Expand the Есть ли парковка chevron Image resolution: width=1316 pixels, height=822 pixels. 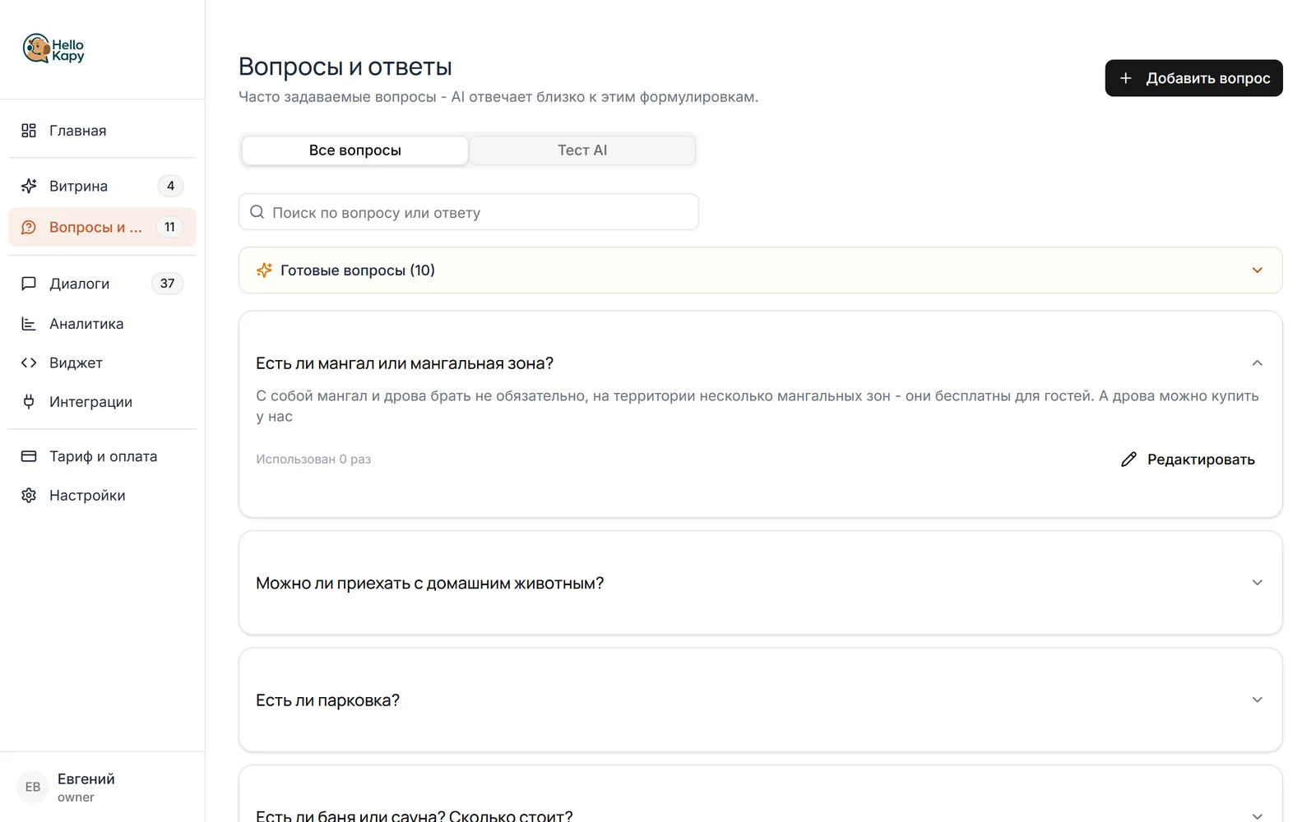click(1257, 700)
